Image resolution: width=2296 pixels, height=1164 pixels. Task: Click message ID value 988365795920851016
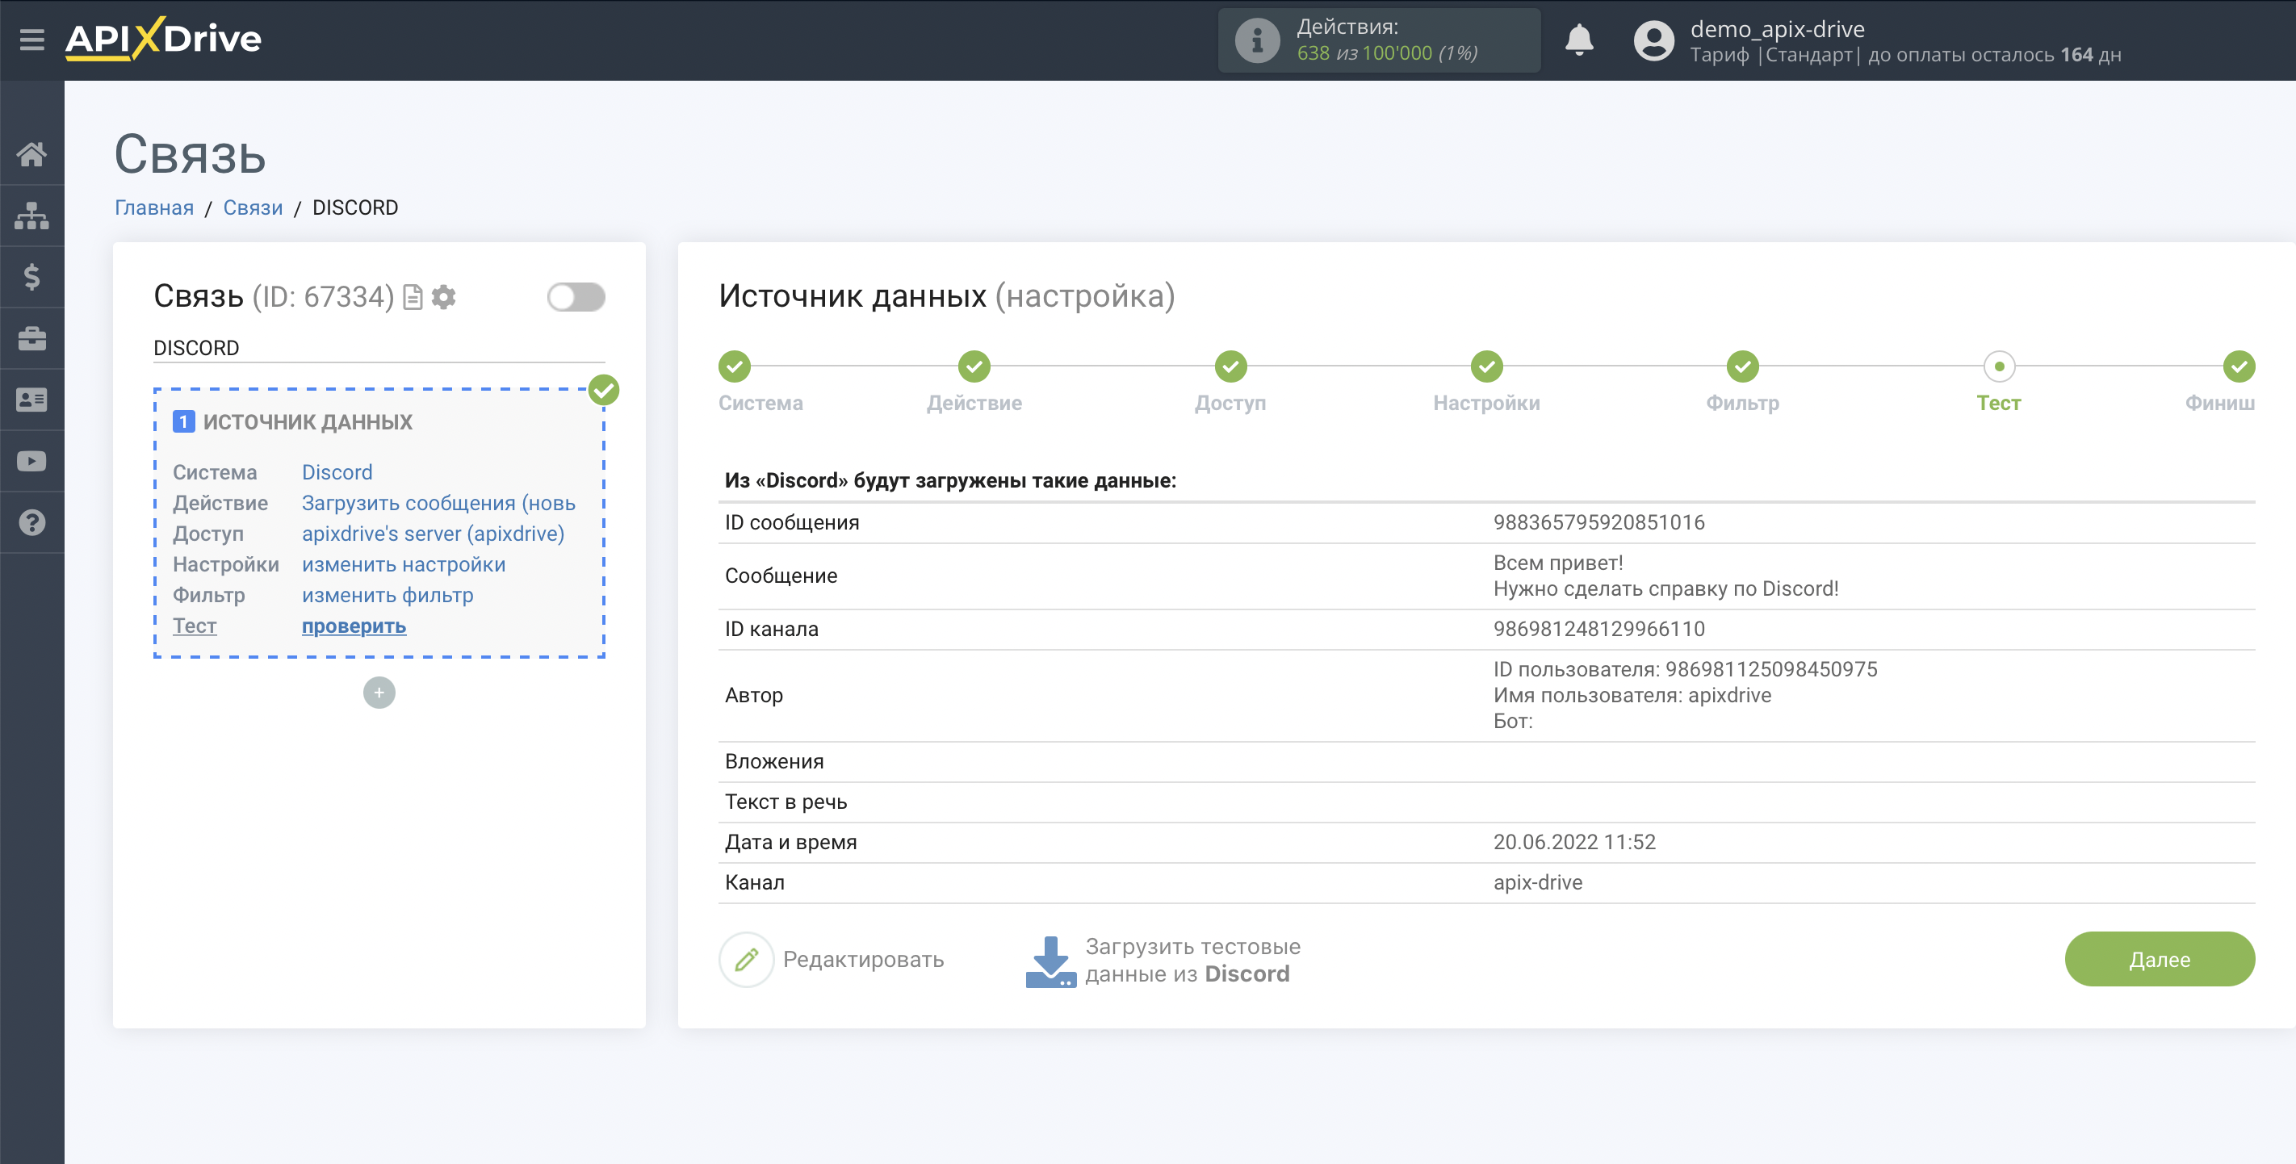pos(1599,522)
